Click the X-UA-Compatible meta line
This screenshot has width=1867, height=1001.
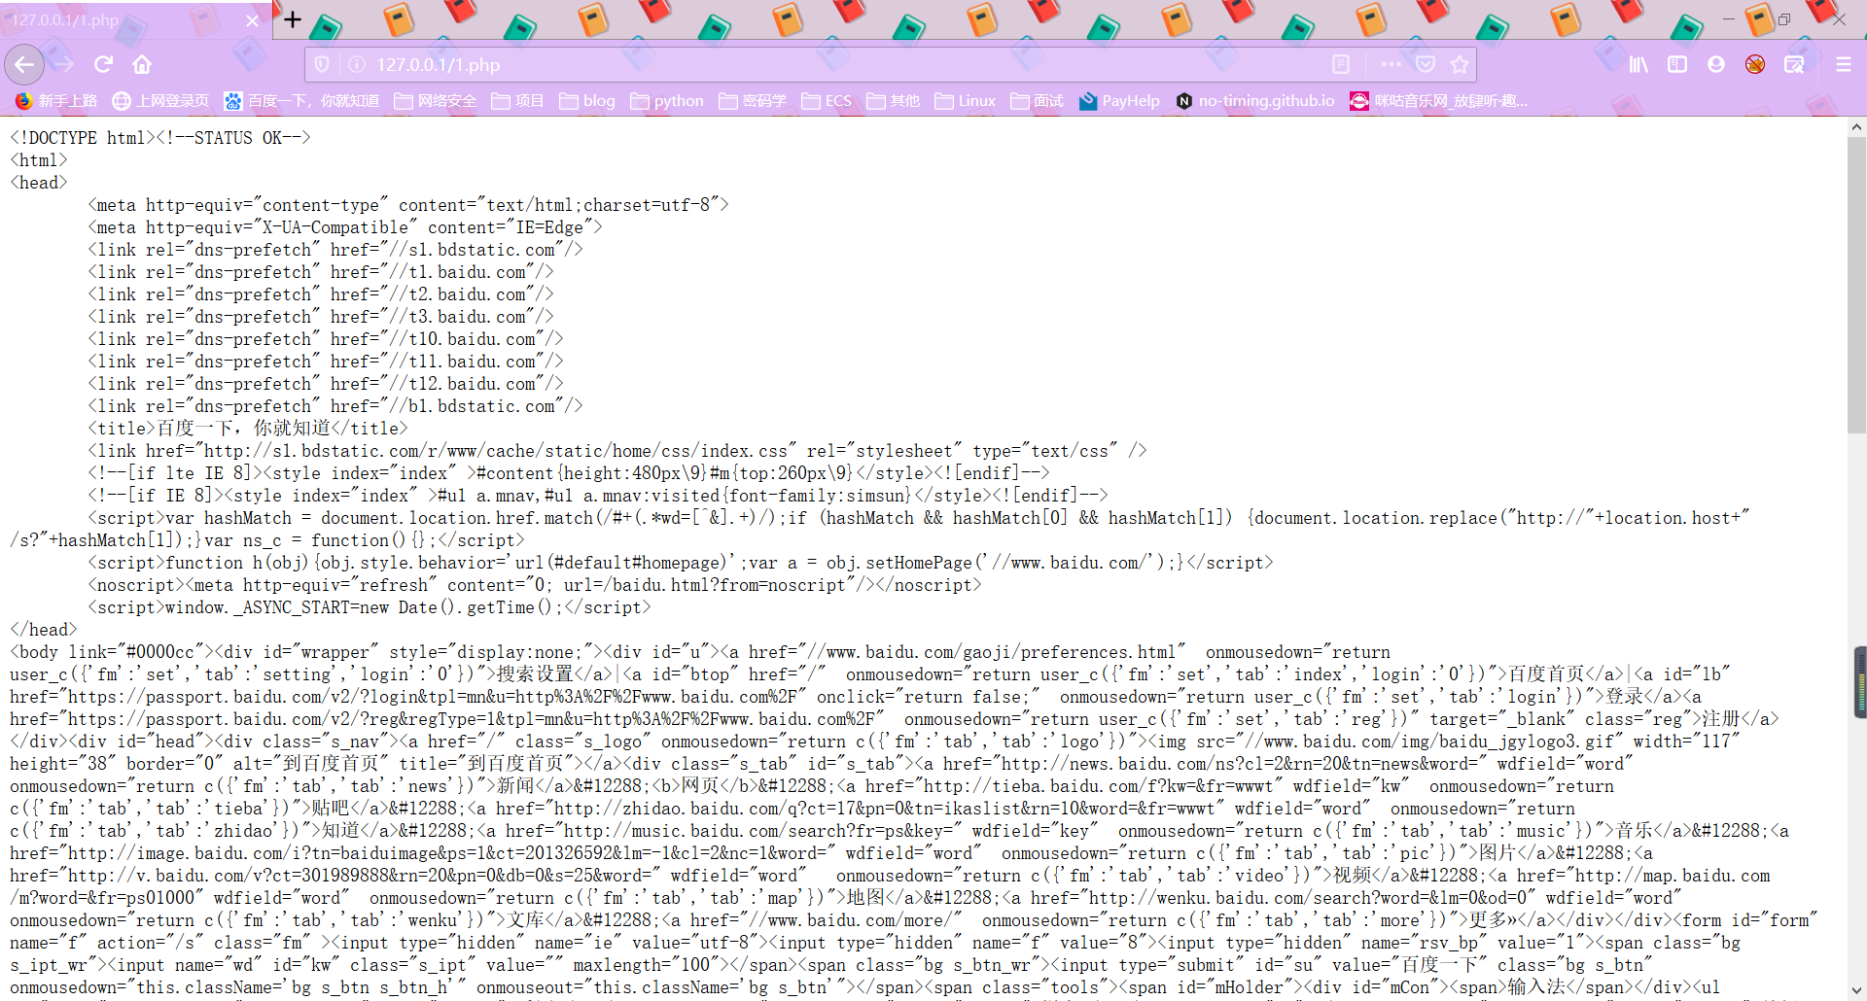[345, 227]
